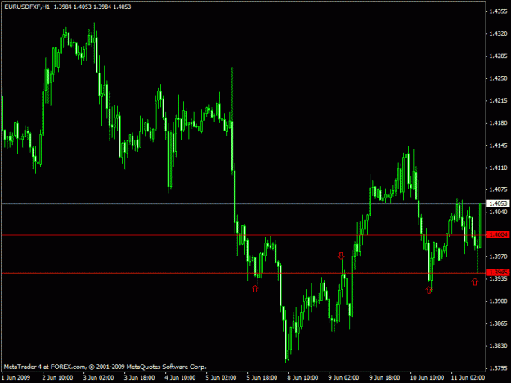The height and width of the screenshot is (383, 511).
Task: Click the 1.4110 price axis label
Action: coord(498,167)
